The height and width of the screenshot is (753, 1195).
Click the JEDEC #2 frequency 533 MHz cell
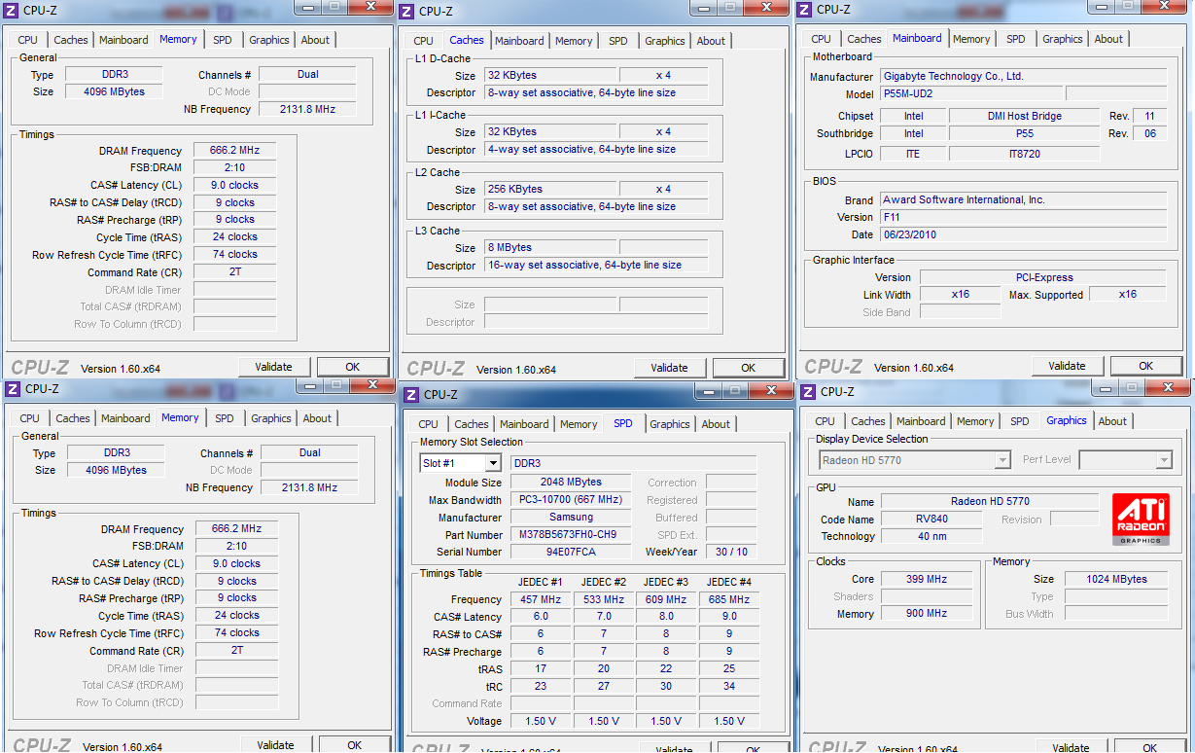click(x=604, y=599)
